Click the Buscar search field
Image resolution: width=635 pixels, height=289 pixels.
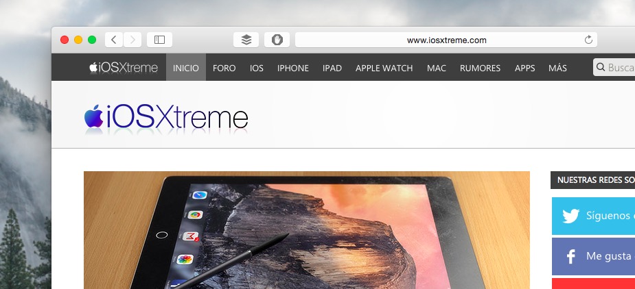[614, 67]
